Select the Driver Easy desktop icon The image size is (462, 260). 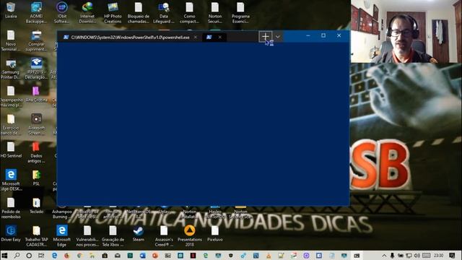tap(11, 233)
